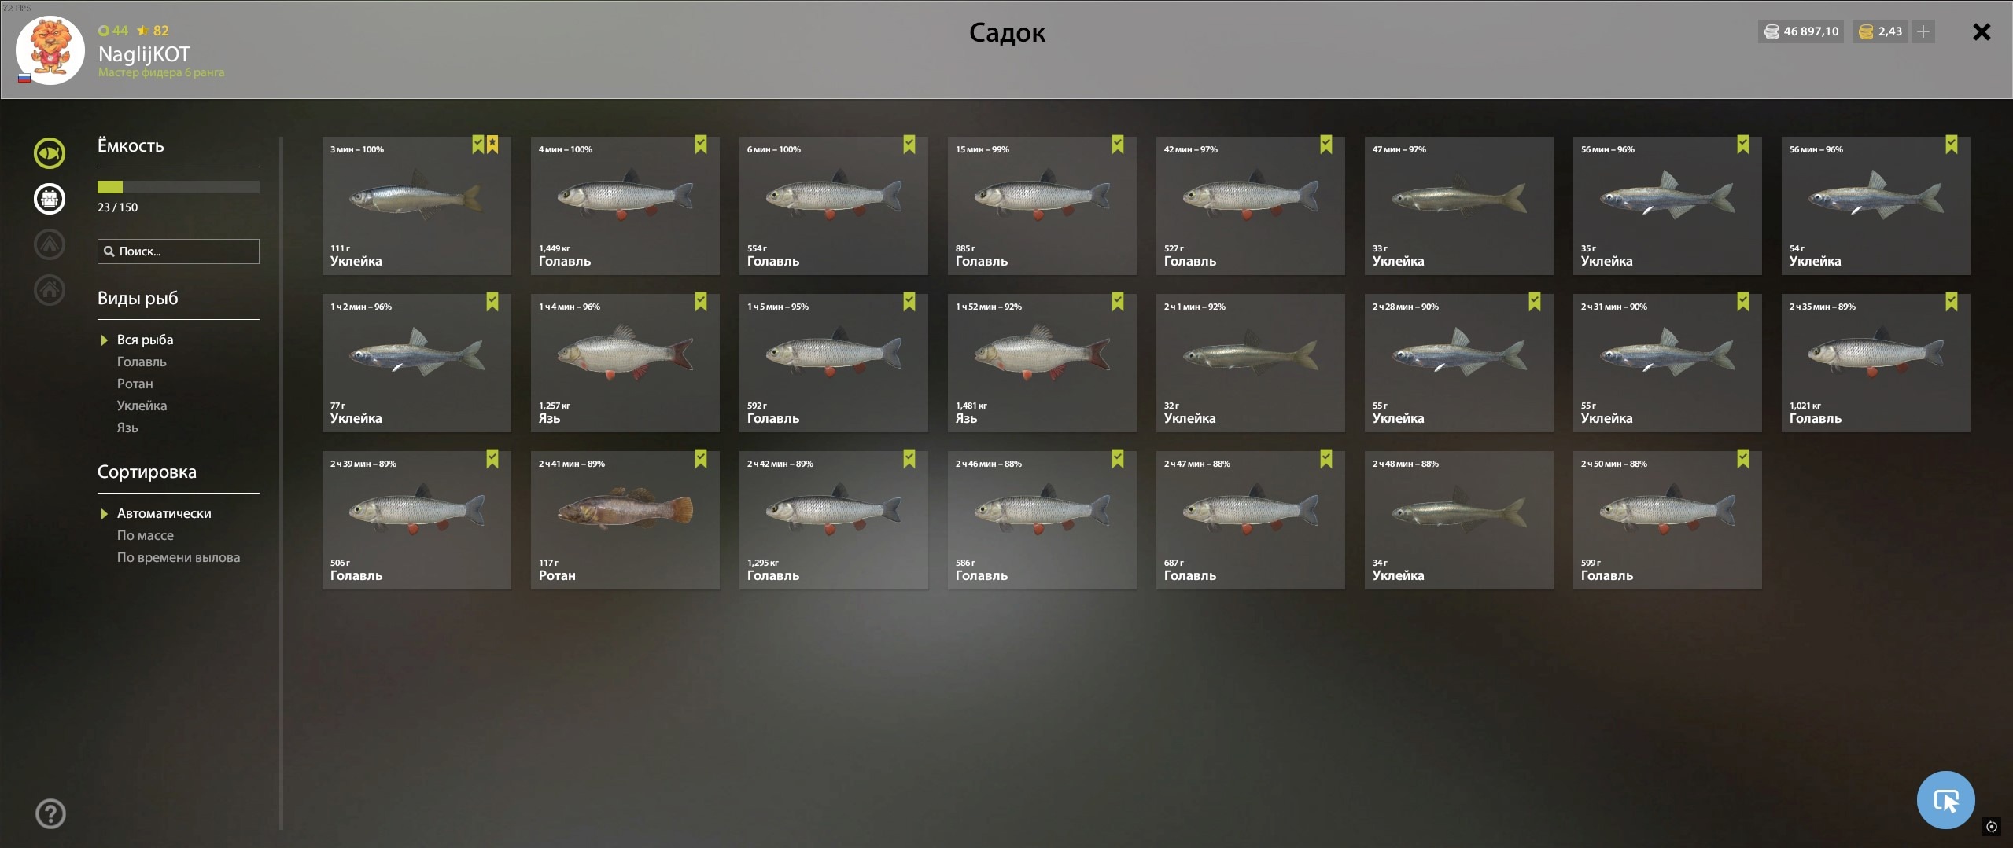
Task: Focus the Поиск search field
Action: (x=178, y=251)
